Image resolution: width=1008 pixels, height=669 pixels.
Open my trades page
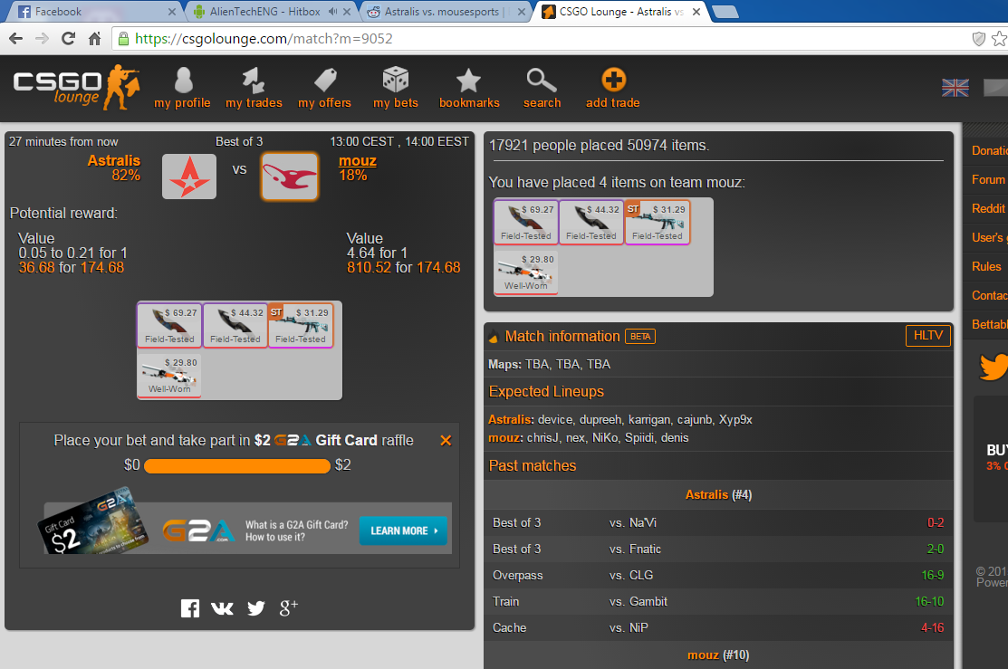(254, 88)
